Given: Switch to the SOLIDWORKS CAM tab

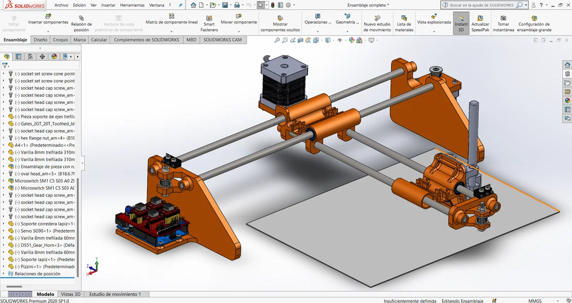Looking at the screenshot, I should 223,40.
